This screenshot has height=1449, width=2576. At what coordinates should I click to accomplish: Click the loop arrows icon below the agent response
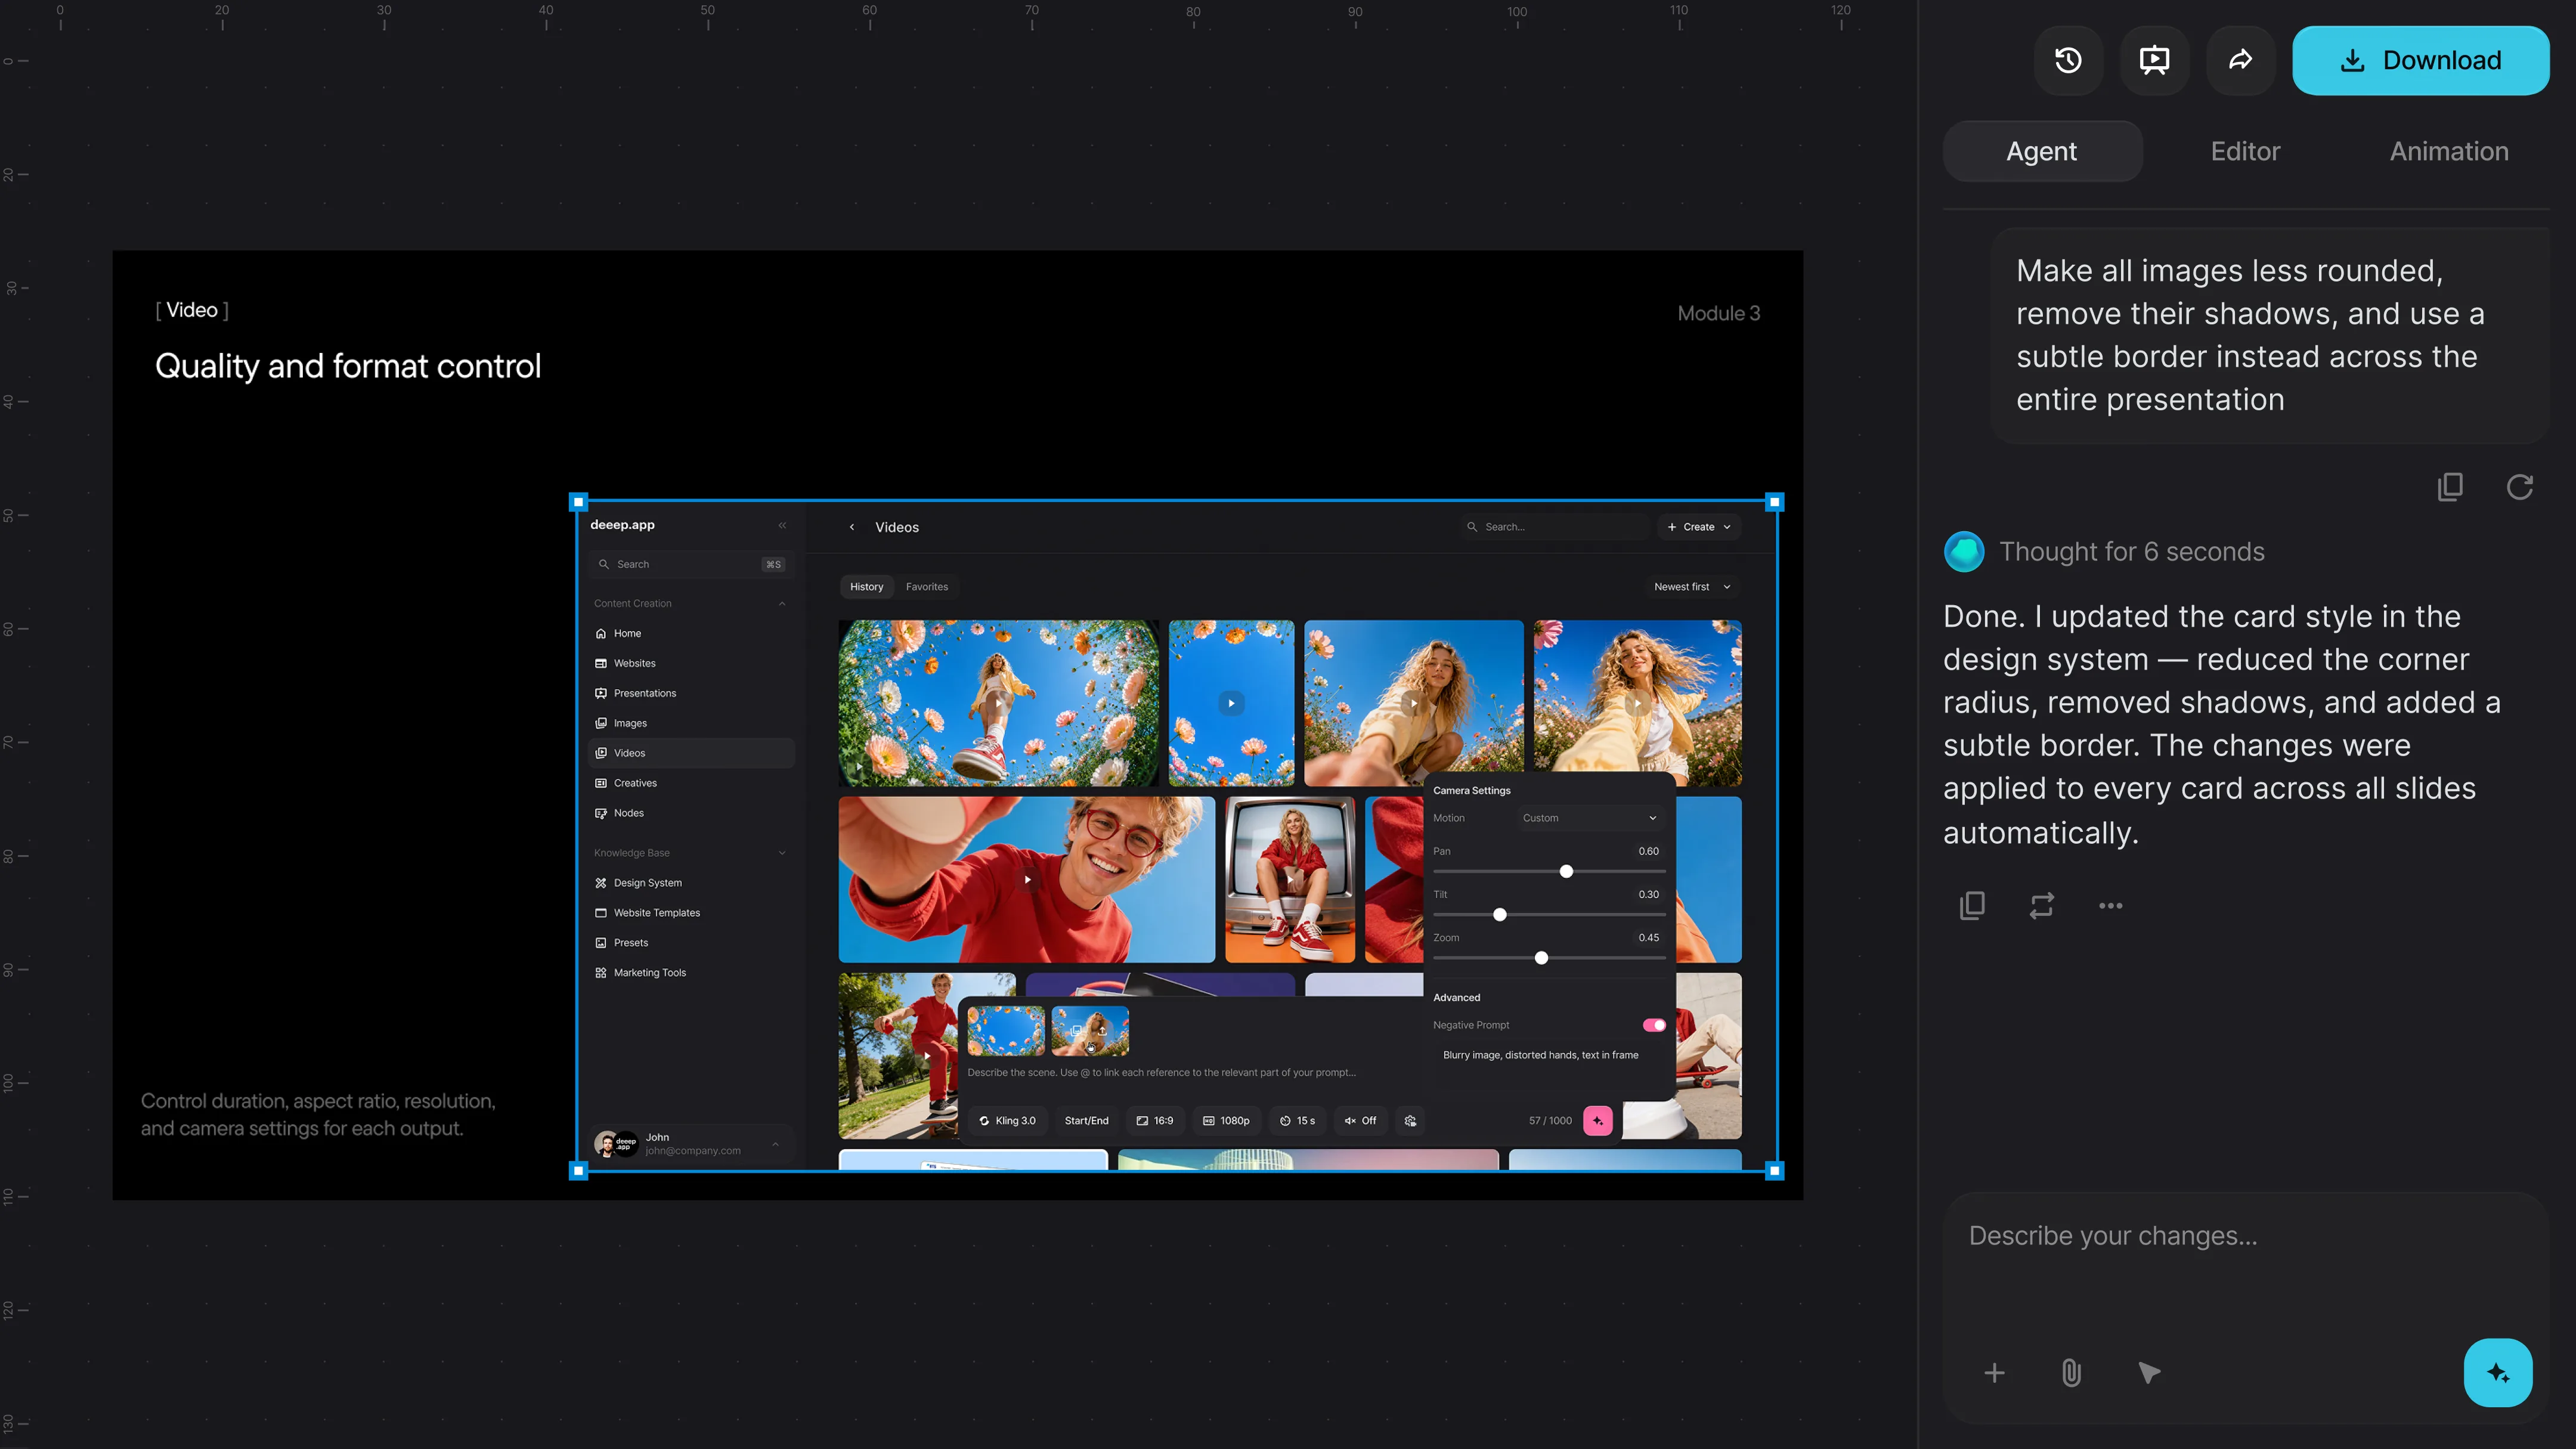click(2041, 905)
